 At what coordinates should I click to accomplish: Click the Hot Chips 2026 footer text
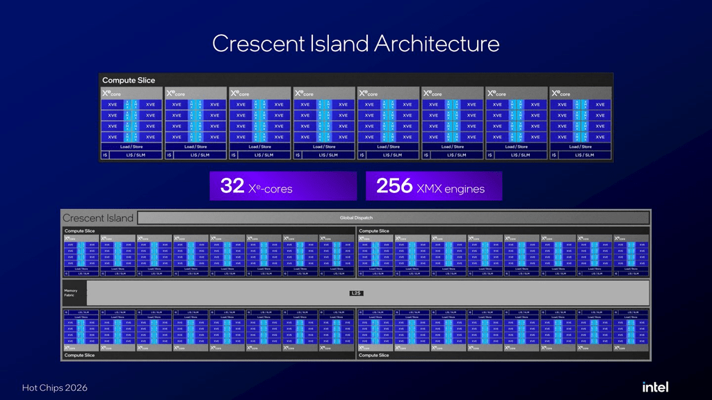[54, 387]
